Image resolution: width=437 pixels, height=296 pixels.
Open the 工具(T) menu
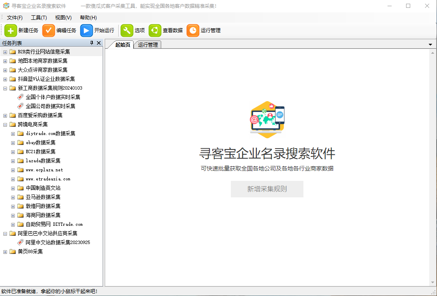(x=39, y=18)
